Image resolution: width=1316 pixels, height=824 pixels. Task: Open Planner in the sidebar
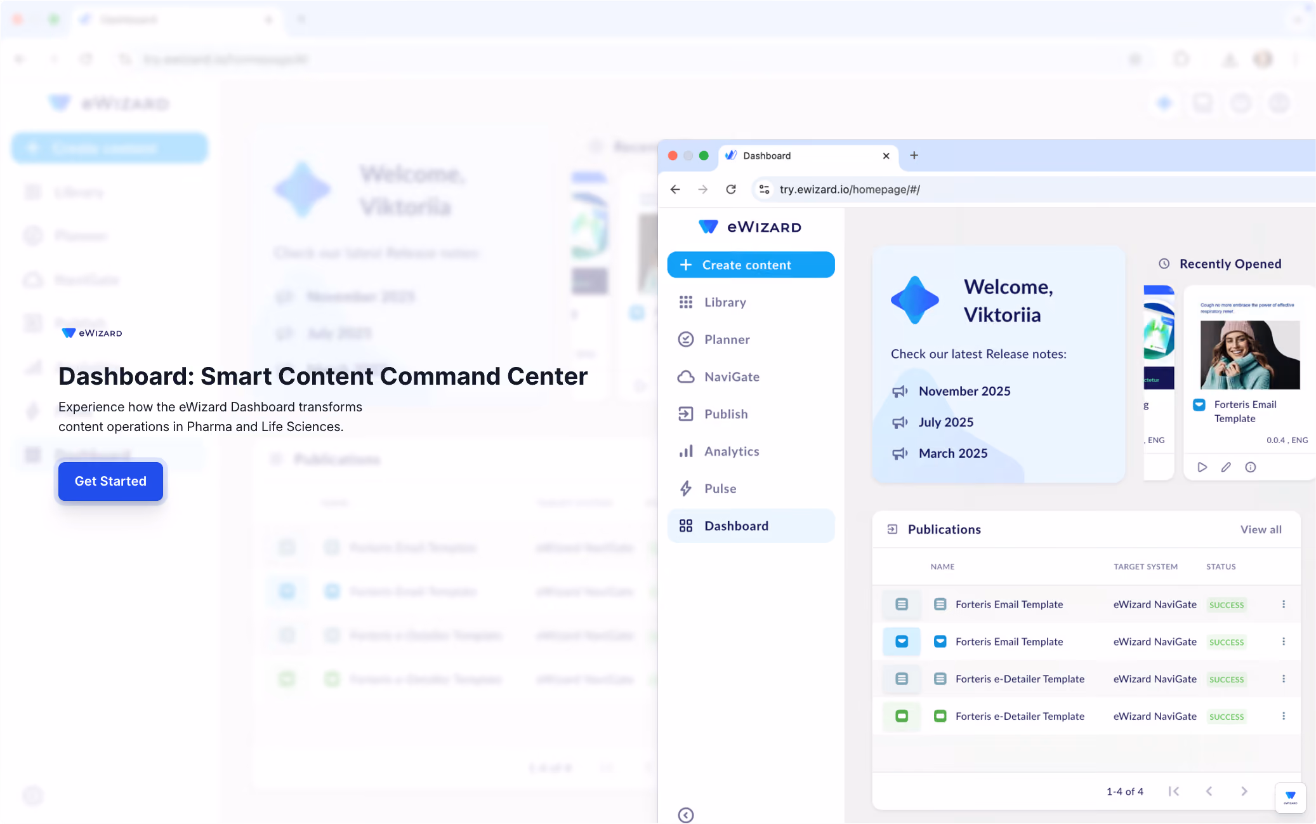tap(751, 340)
